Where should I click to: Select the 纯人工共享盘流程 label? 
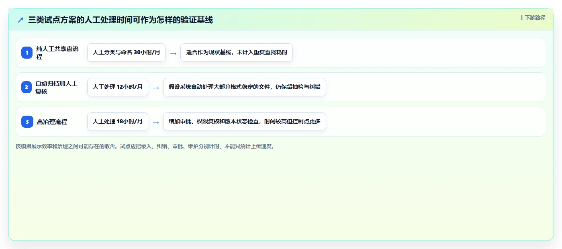point(57,53)
